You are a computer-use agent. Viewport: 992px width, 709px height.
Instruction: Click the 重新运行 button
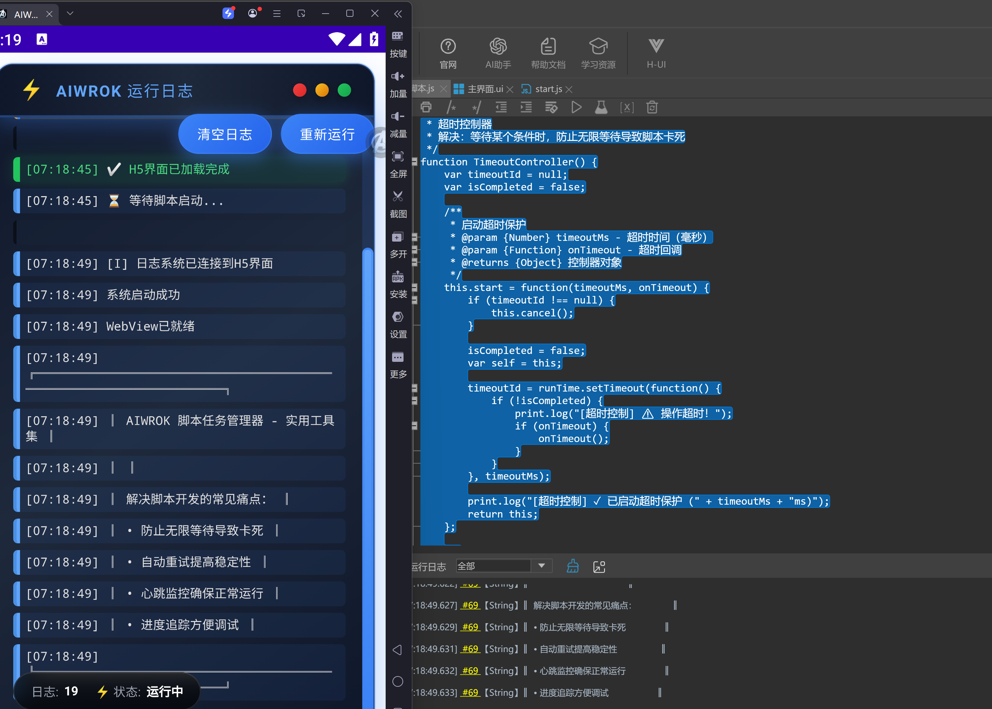327,134
